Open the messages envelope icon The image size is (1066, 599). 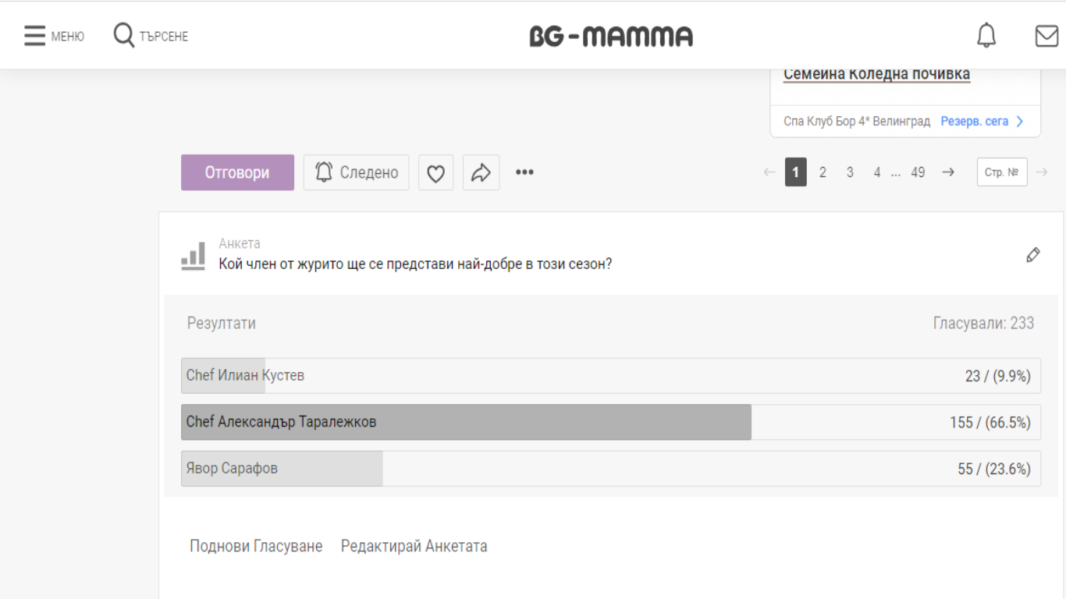point(1046,36)
